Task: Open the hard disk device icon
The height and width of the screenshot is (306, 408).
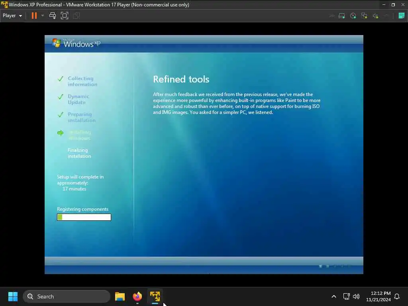Action: [x=341, y=16]
